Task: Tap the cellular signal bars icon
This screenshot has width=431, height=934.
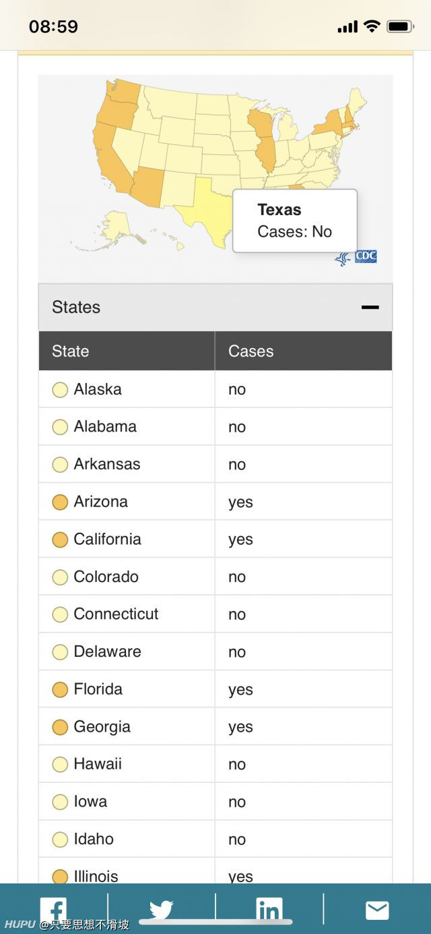Action: (x=347, y=27)
